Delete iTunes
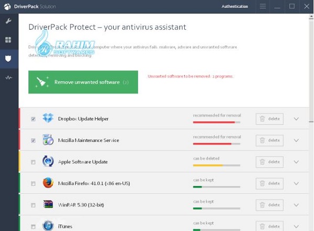The image size is (314, 231). point(270,226)
